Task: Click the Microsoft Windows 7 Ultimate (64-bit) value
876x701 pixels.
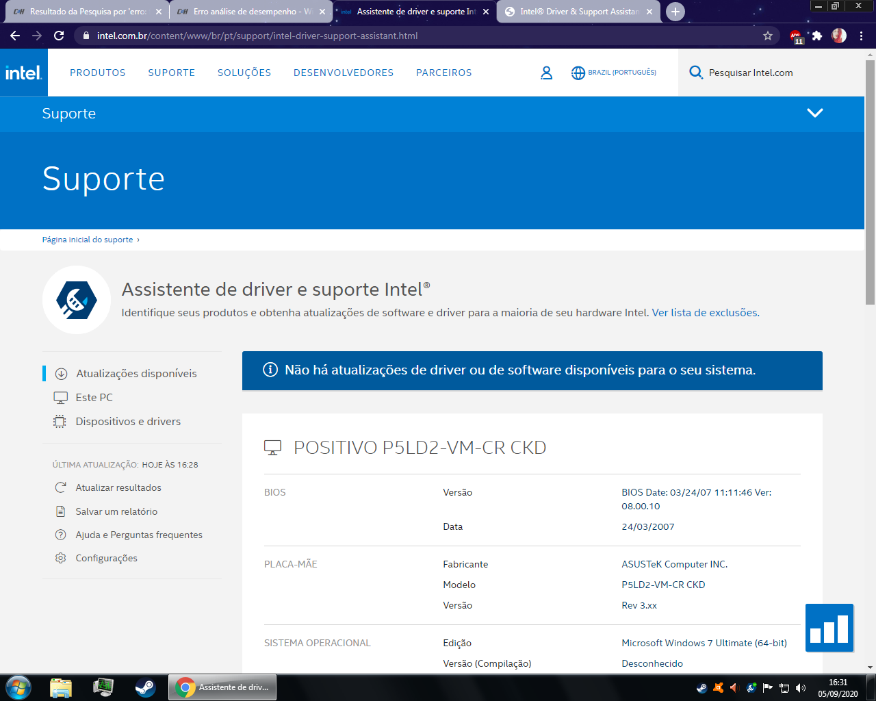Action: [704, 643]
